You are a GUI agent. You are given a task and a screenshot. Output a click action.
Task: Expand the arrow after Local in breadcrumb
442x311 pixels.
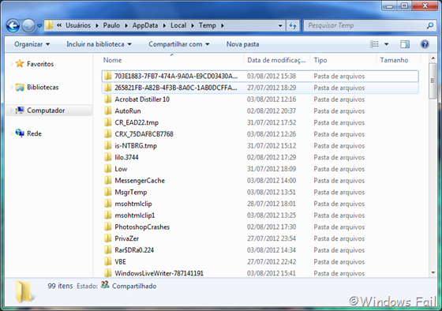[193, 26]
